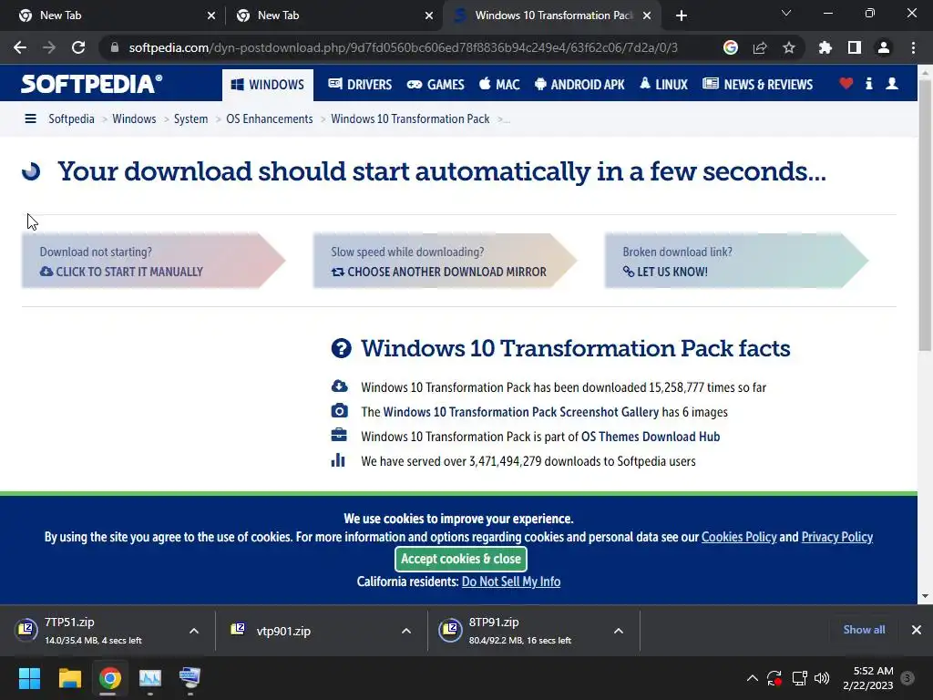Click the Google icon in address bar
The width and height of the screenshot is (933, 700).
730,47
